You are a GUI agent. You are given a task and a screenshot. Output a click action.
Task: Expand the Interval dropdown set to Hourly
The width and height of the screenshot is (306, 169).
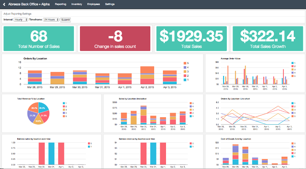(x=21, y=19)
